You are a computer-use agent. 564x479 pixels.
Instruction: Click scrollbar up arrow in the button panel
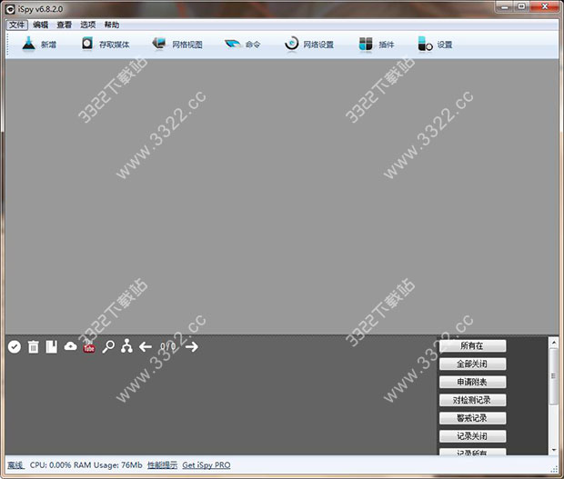(554, 342)
